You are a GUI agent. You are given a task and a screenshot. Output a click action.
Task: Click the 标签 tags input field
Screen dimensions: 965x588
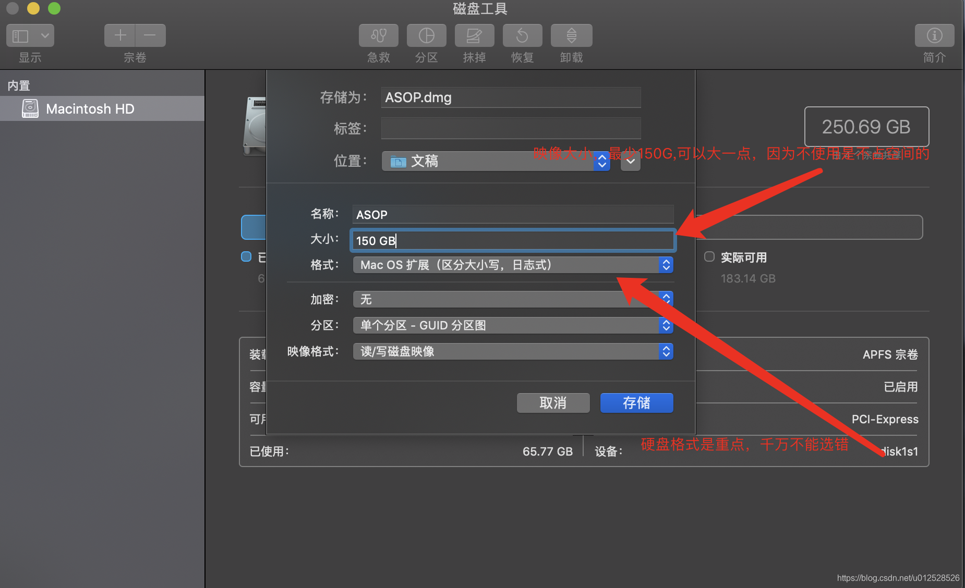pos(511,128)
